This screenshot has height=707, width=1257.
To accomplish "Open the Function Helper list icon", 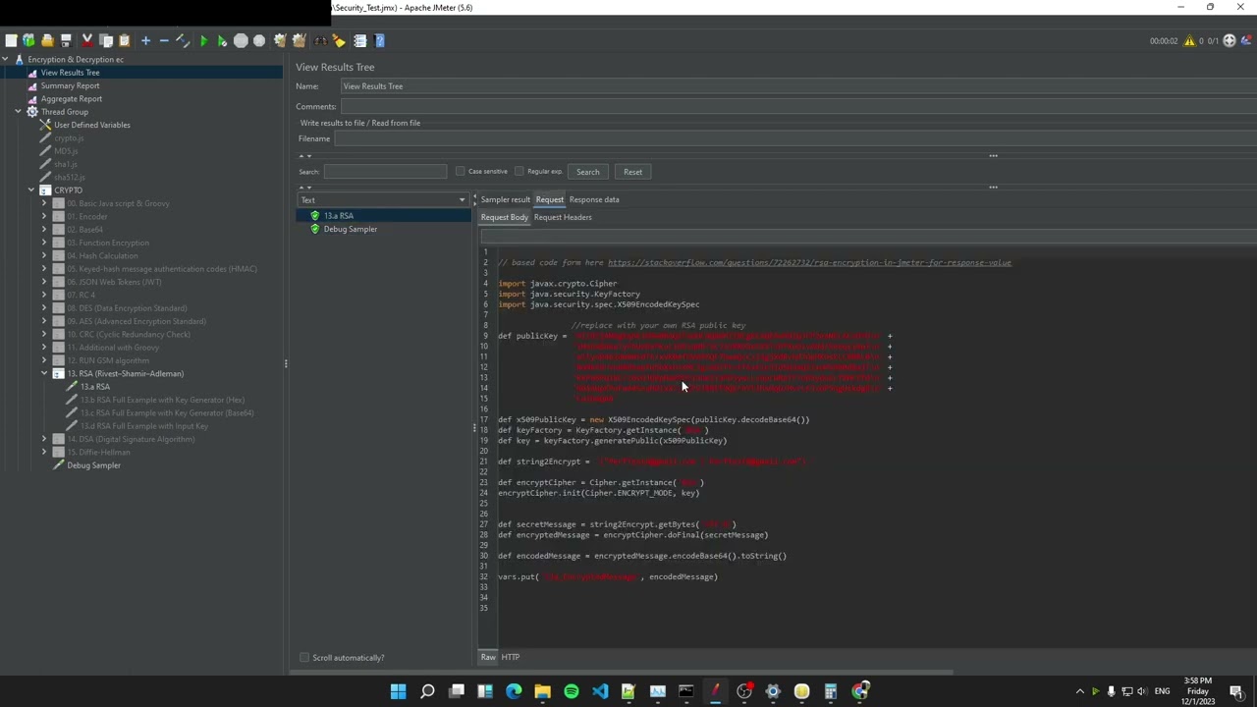I will pos(359,40).
